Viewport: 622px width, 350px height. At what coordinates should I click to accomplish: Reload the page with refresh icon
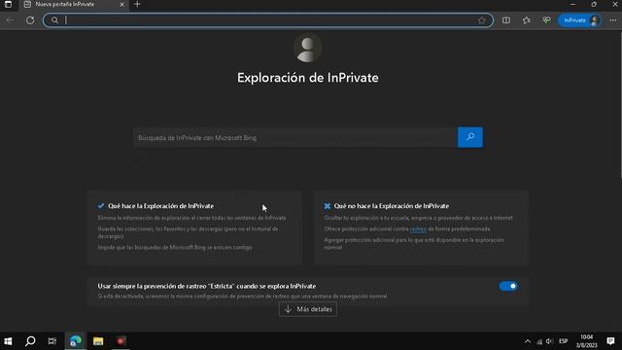click(x=30, y=20)
